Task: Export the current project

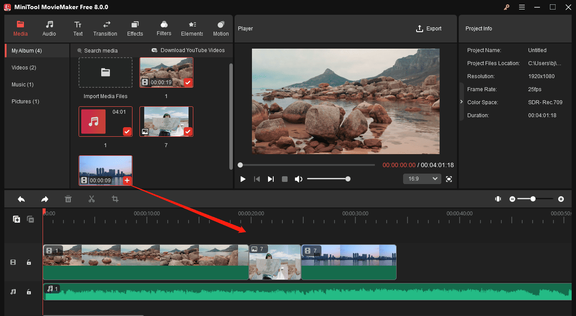Action: tap(429, 28)
